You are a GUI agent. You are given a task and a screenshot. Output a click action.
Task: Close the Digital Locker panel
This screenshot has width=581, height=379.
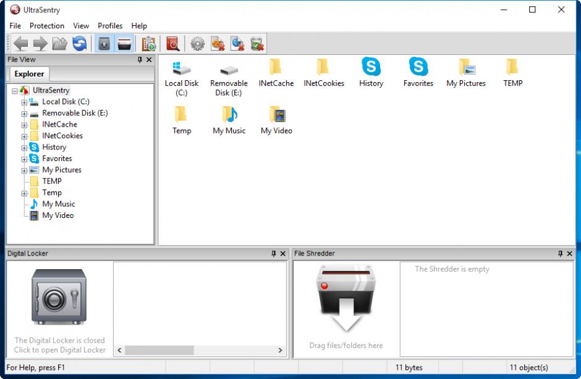pos(282,254)
